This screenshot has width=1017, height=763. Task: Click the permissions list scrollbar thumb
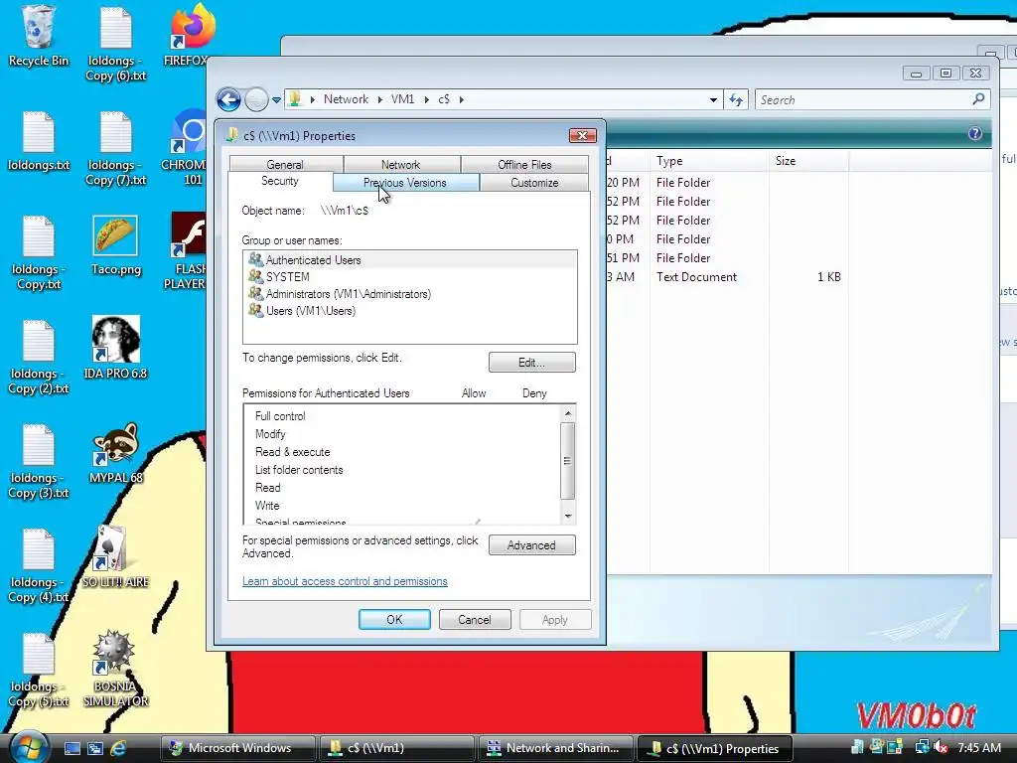point(567,461)
